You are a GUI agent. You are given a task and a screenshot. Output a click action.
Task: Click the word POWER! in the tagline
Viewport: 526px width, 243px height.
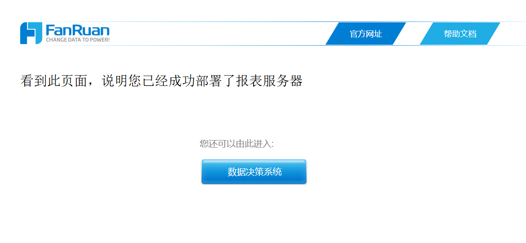click(x=99, y=40)
